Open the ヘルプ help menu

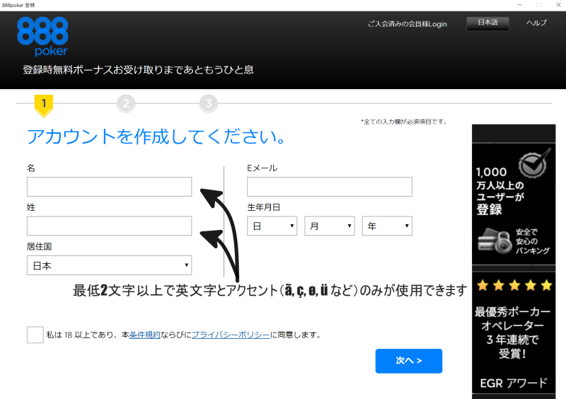(536, 23)
